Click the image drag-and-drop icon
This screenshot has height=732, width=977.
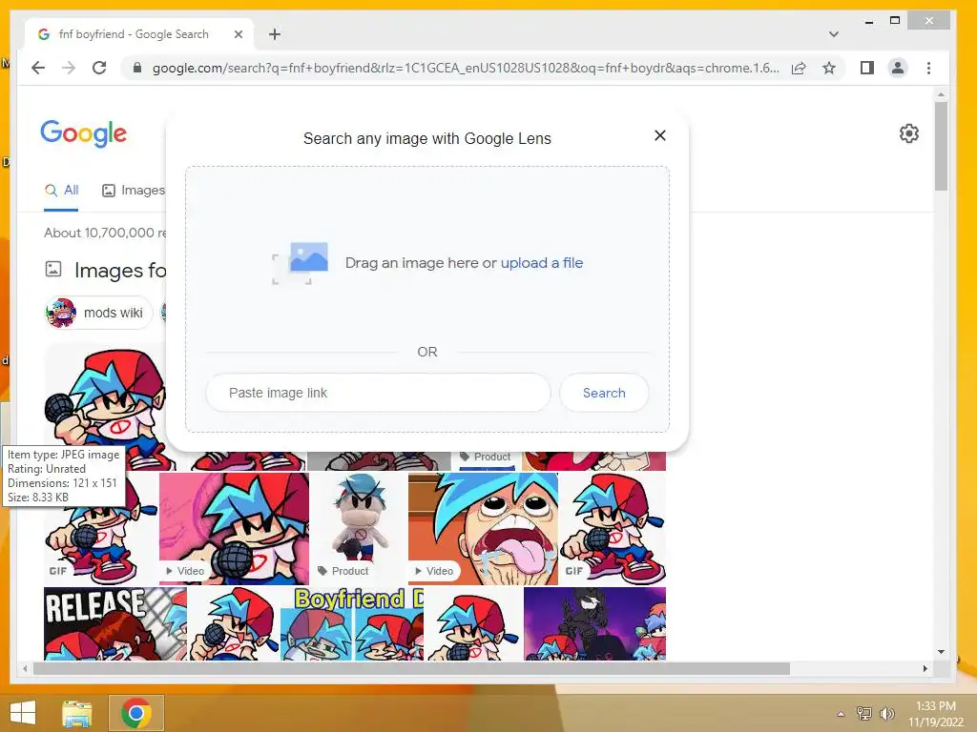point(300,263)
